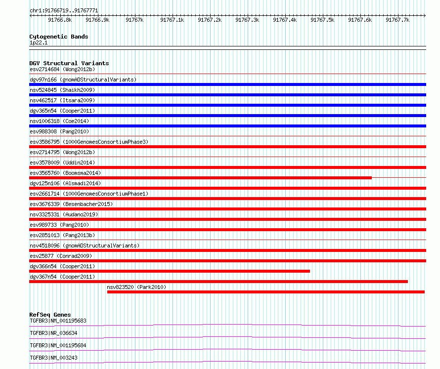
Task: Open the nsv524845 (Shaikh2009) variant
Action: 62,90
